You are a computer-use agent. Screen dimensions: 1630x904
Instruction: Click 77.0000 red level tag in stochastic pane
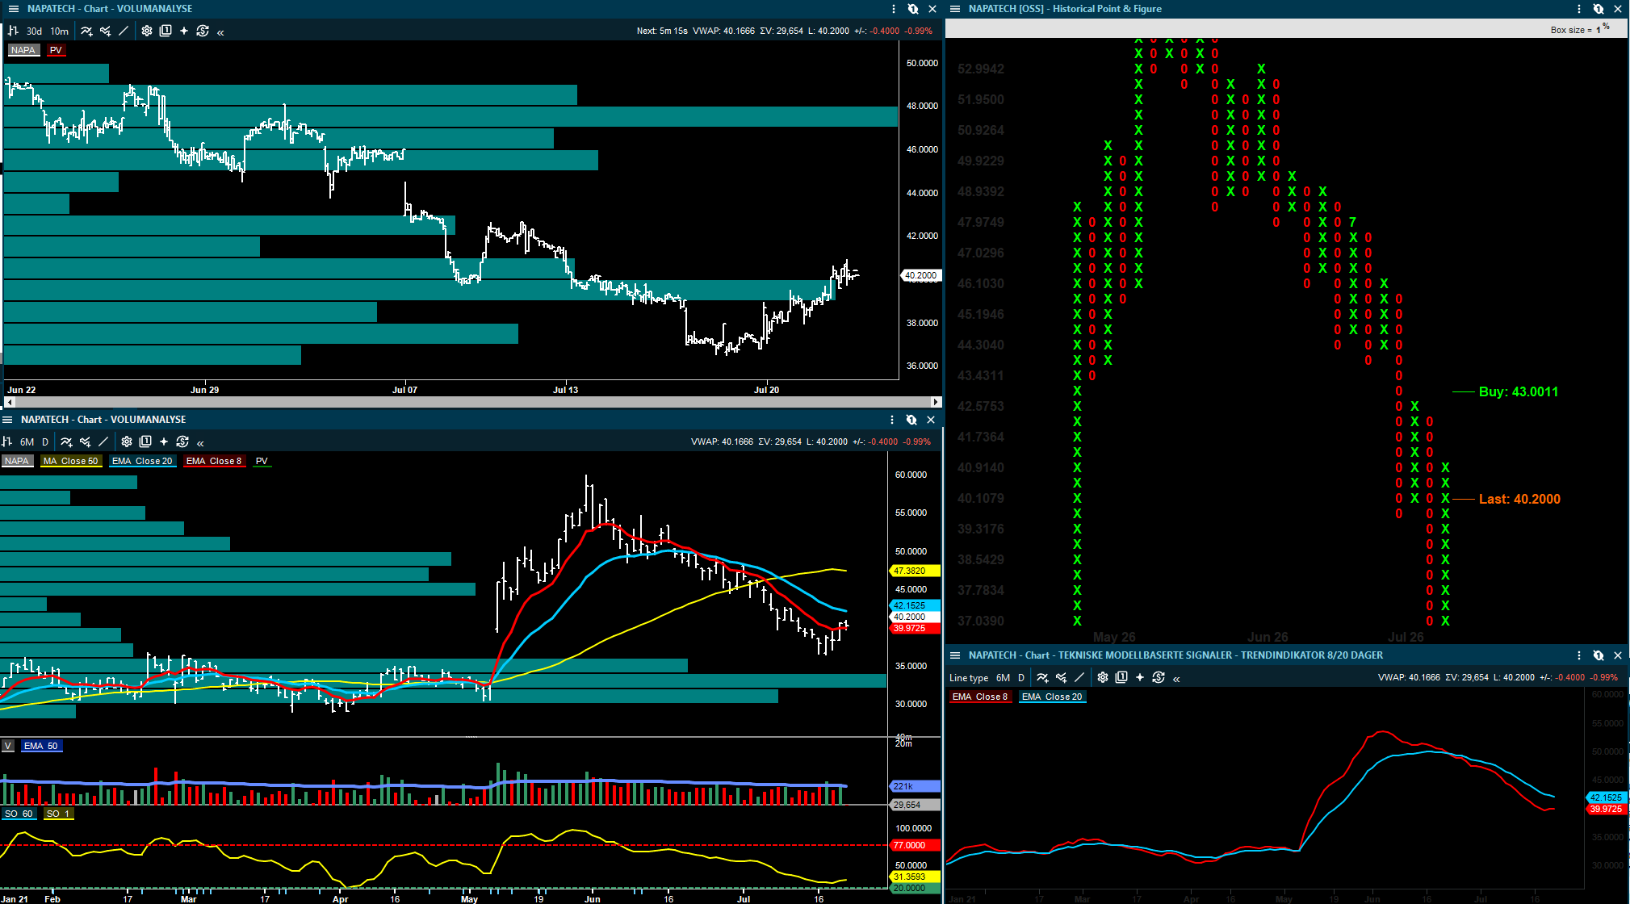(915, 845)
